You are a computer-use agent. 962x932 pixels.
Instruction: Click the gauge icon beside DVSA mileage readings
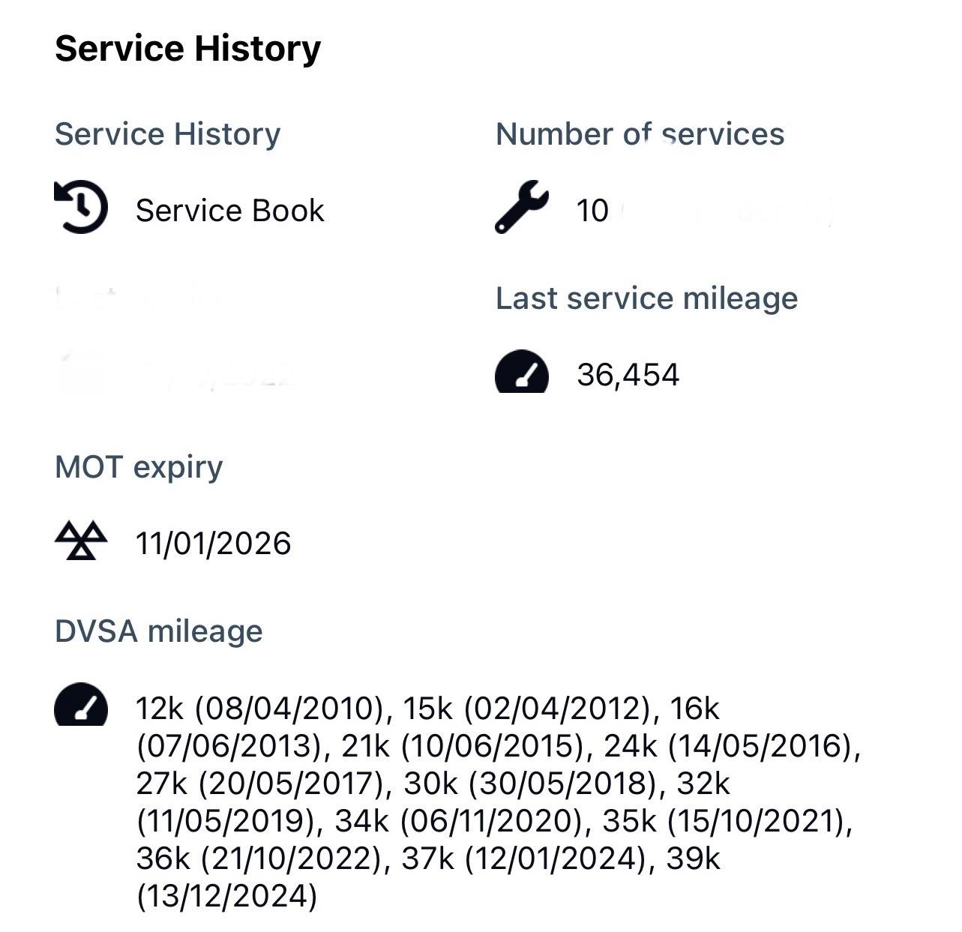(81, 705)
